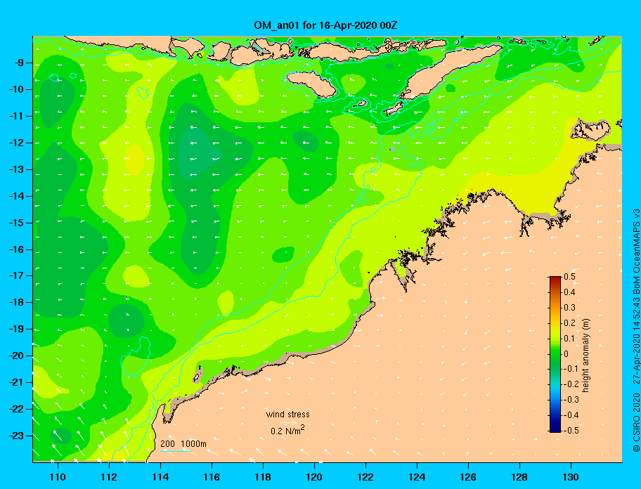Click longitude label 130 on the bottom axis

pos(571,477)
